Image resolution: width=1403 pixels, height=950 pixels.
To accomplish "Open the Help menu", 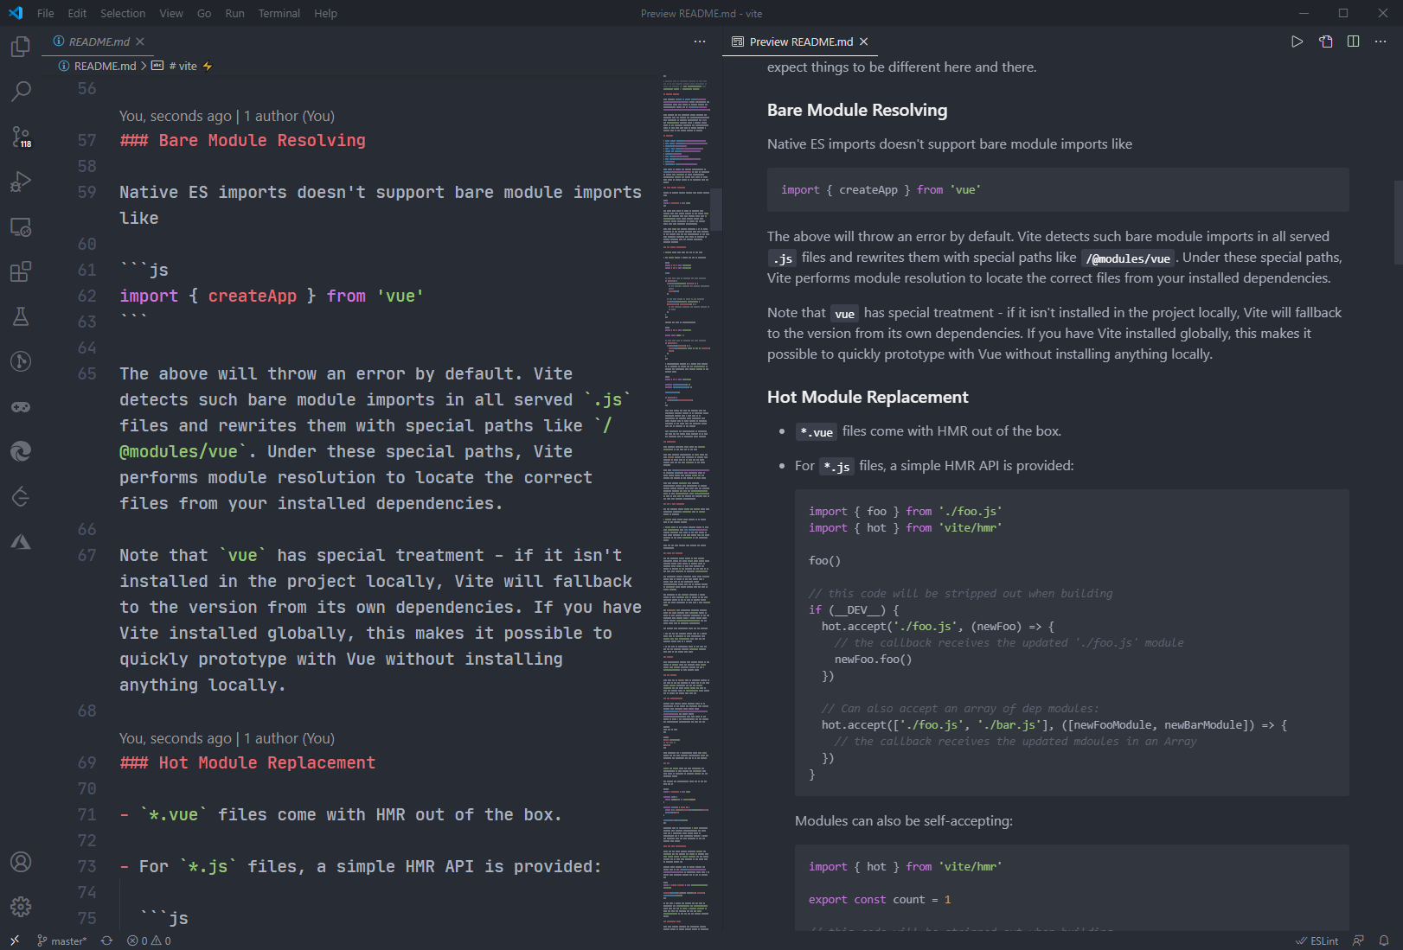I will (x=326, y=13).
